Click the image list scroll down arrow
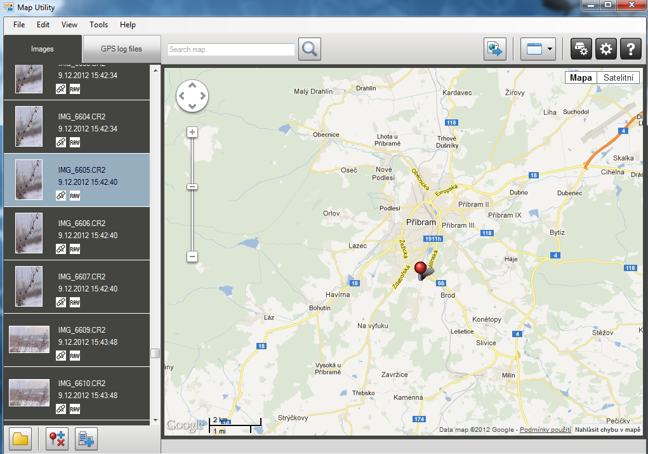Image resolution: width=648 pixels, height=454 pixels. pos(155,420)
